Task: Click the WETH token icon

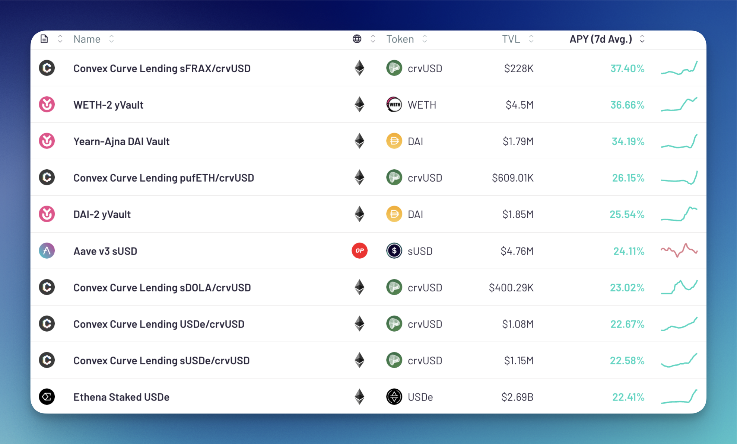Action: click(x=394, y=105)
